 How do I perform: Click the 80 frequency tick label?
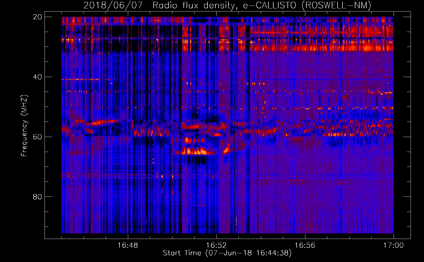click(x=37, y=197)
